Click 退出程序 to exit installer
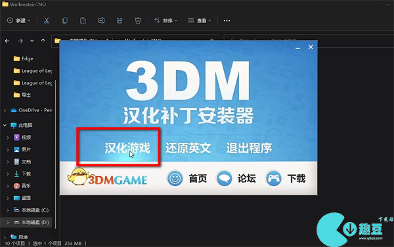 click(x=249, y=148)
